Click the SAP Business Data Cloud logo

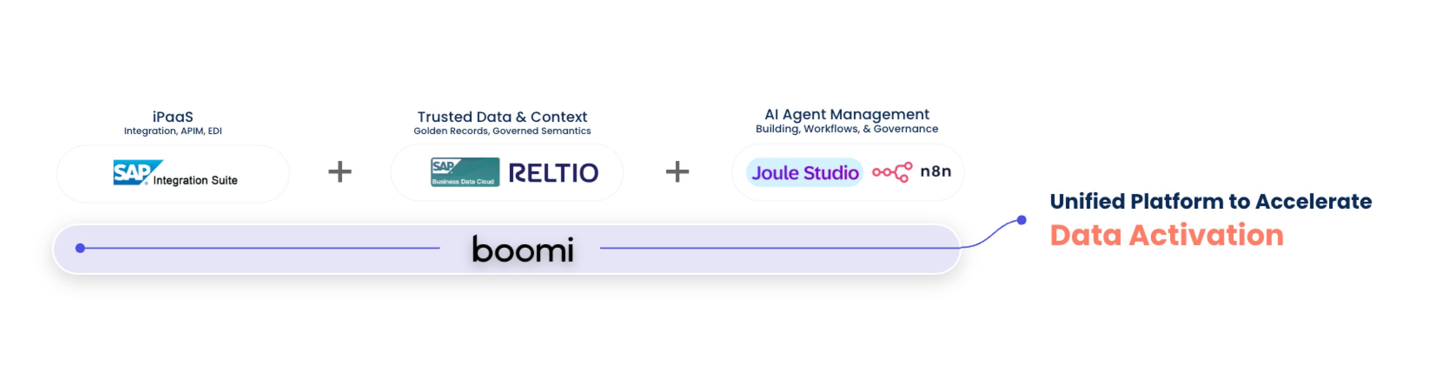(465, 172)
